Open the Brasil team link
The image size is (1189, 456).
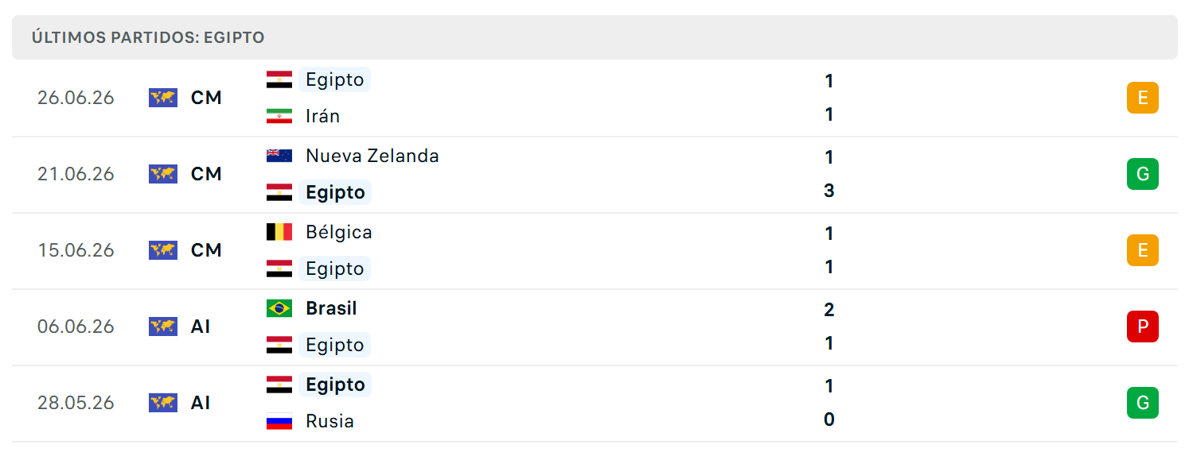tap(331, 308)
